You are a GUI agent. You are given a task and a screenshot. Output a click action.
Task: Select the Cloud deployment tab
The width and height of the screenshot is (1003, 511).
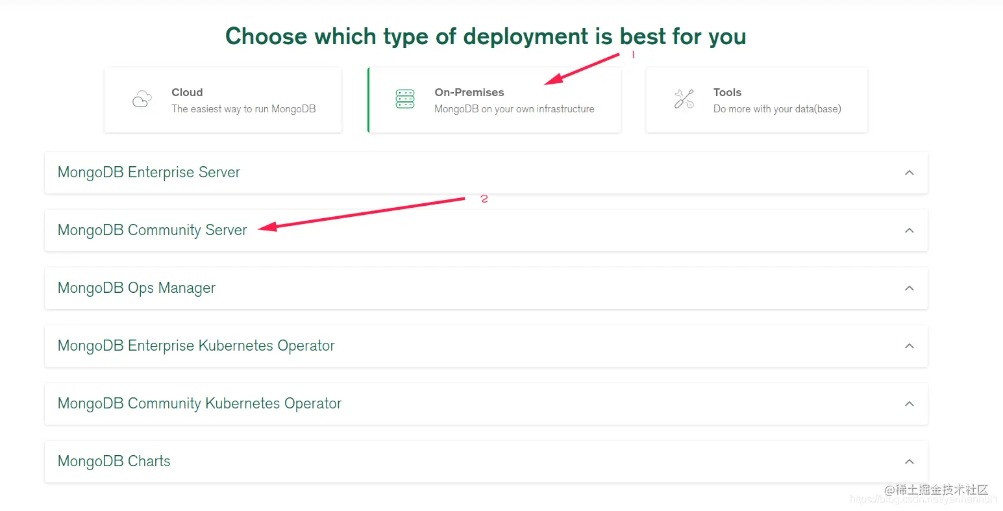223,100
